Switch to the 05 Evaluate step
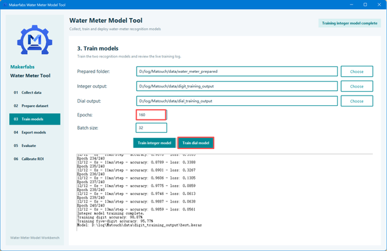 pyautogui.click(x=35, y=146)
